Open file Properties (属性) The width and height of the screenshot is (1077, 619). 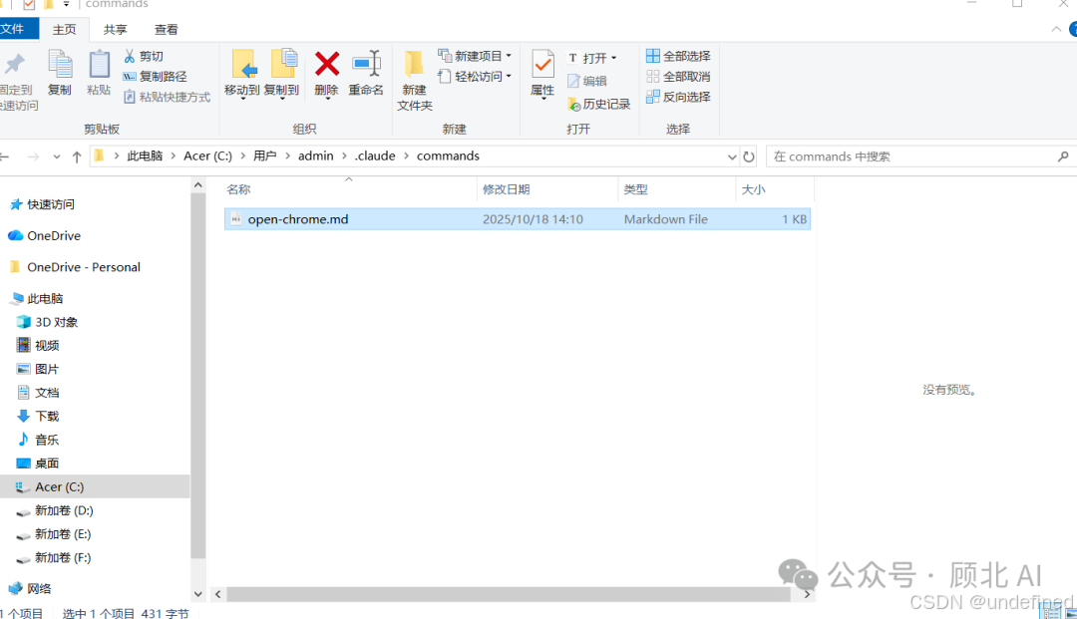coord(542,74)
